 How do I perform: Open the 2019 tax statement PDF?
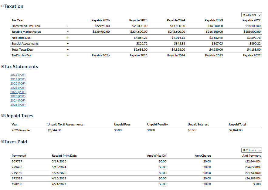pos(18,79)
